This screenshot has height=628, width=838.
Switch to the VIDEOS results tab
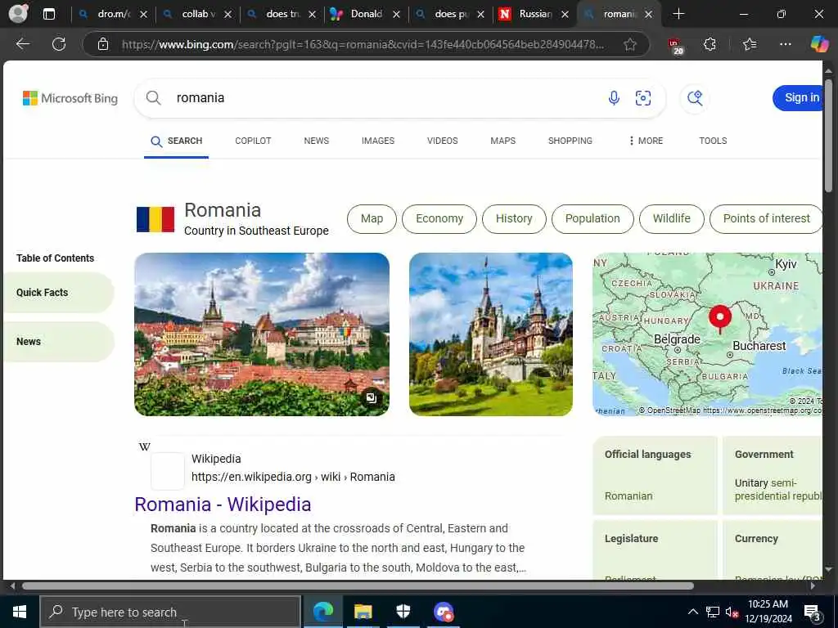443,141
